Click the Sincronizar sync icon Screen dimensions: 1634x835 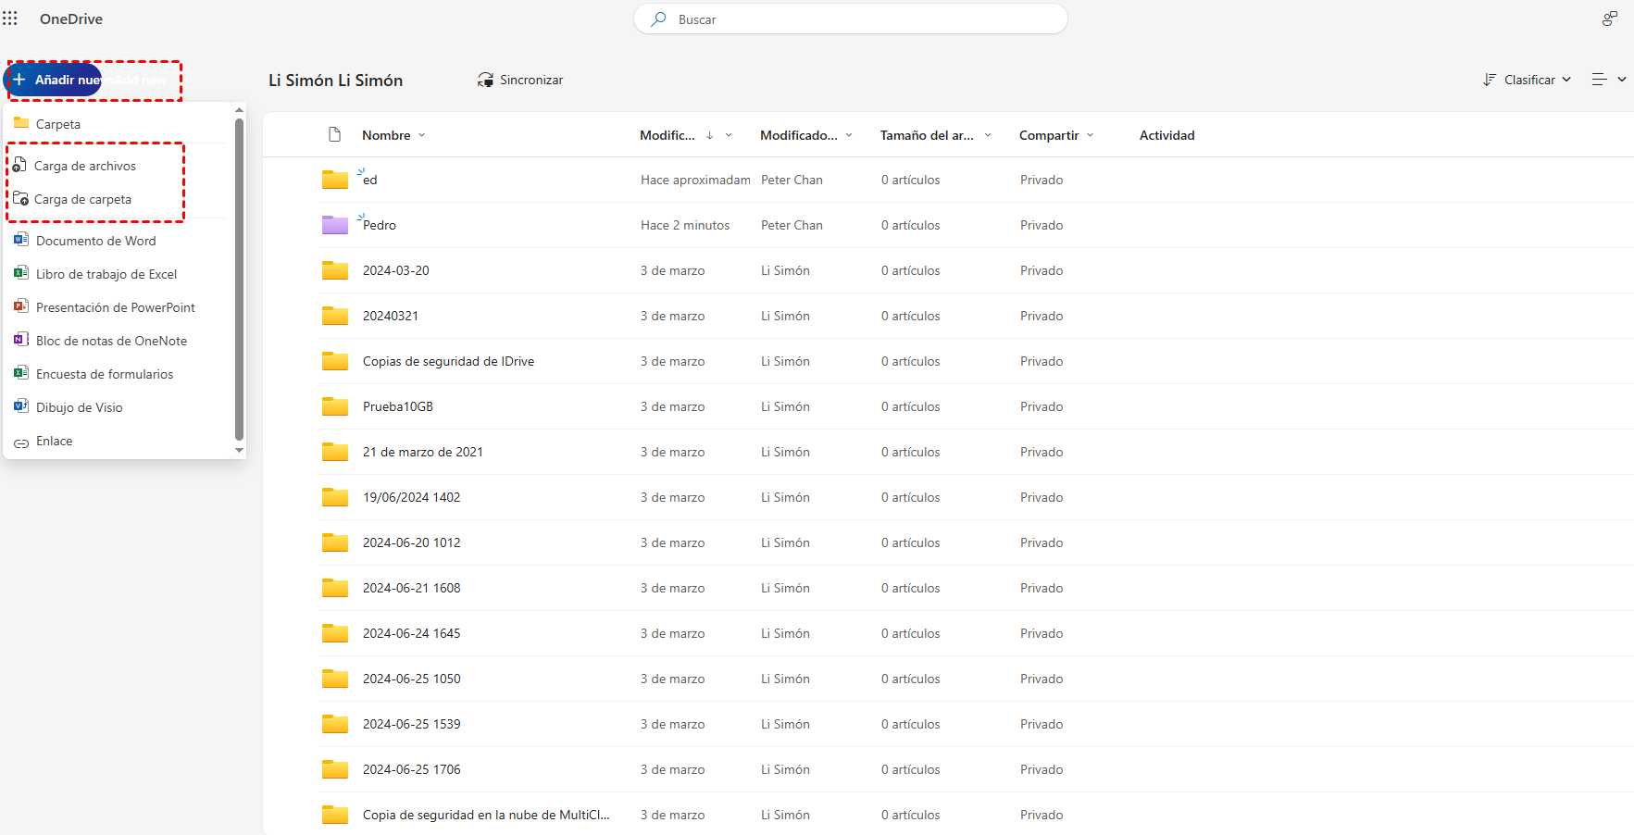(485, 81)
